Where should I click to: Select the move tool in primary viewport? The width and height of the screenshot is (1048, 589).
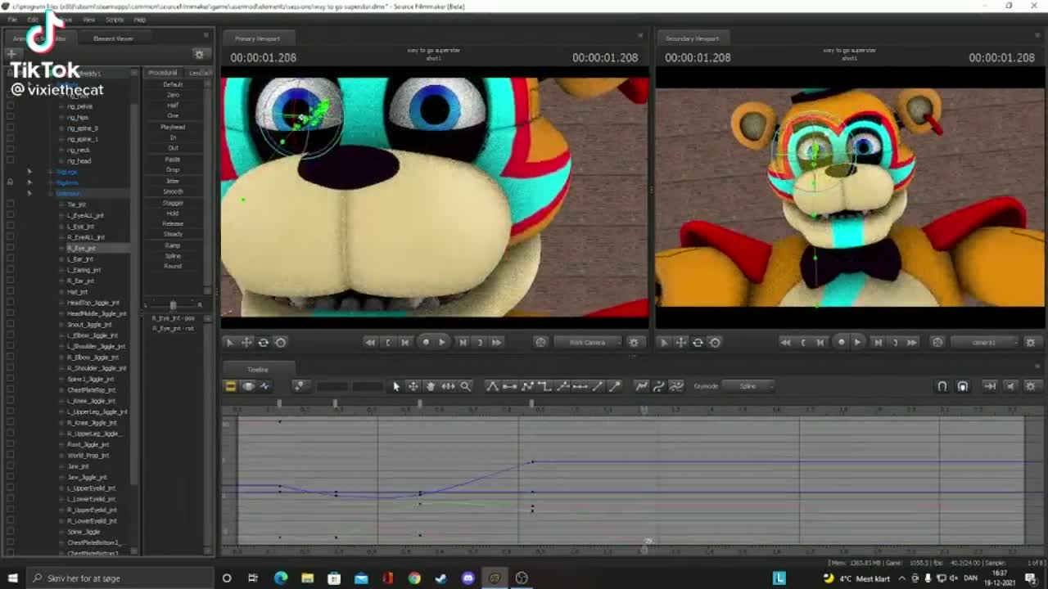[x=246, y=343]
